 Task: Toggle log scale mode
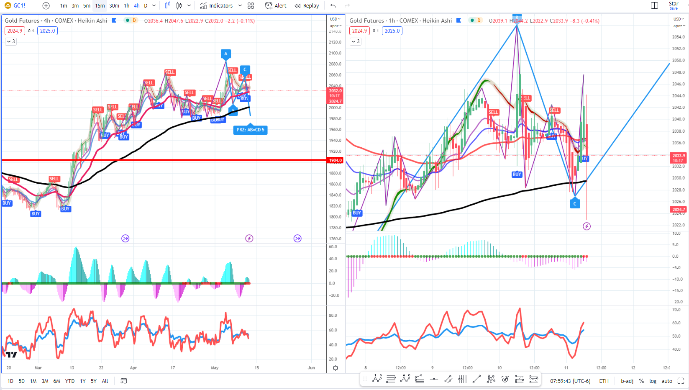pyautogui.click(x=653, y=381)
